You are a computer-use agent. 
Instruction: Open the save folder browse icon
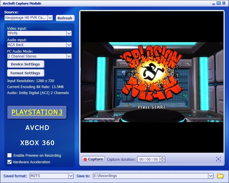click(220, 176)
